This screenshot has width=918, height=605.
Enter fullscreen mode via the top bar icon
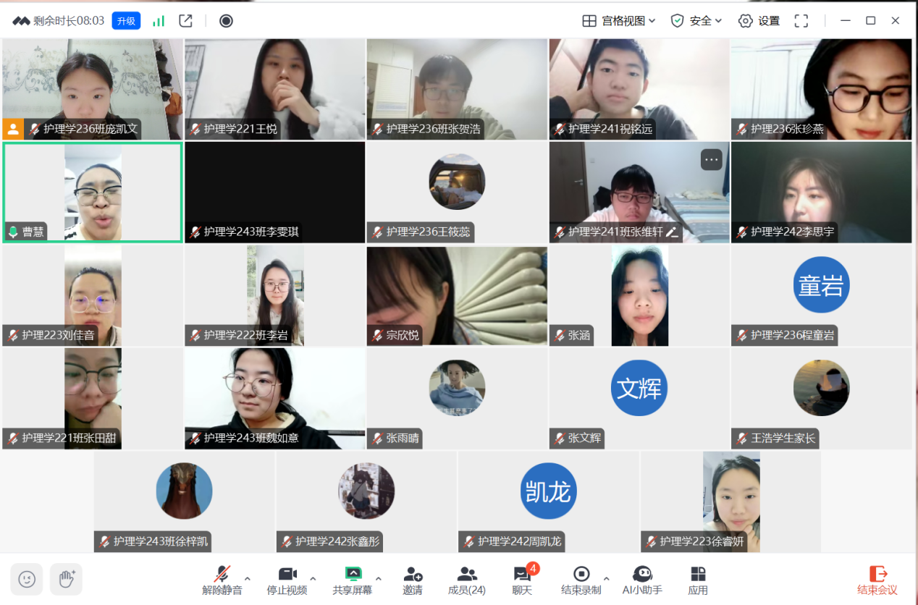tap(801, 21)
